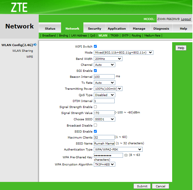Viewport: 193px width, 190px height.
Task: Enable the Signal Strength Enable checkbox
Action: tap(95, 107)
